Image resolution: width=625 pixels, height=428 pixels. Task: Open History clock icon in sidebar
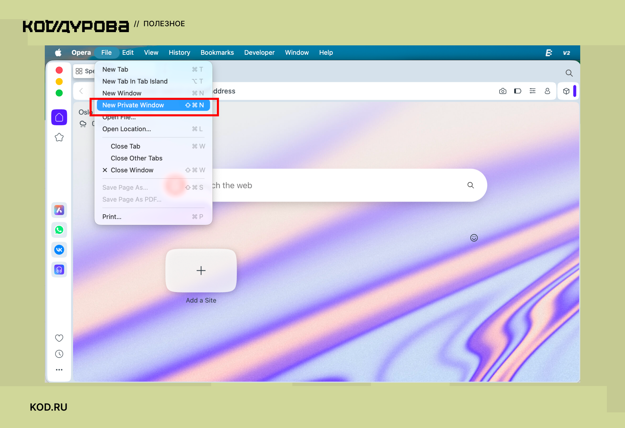[x=59, y=354]
